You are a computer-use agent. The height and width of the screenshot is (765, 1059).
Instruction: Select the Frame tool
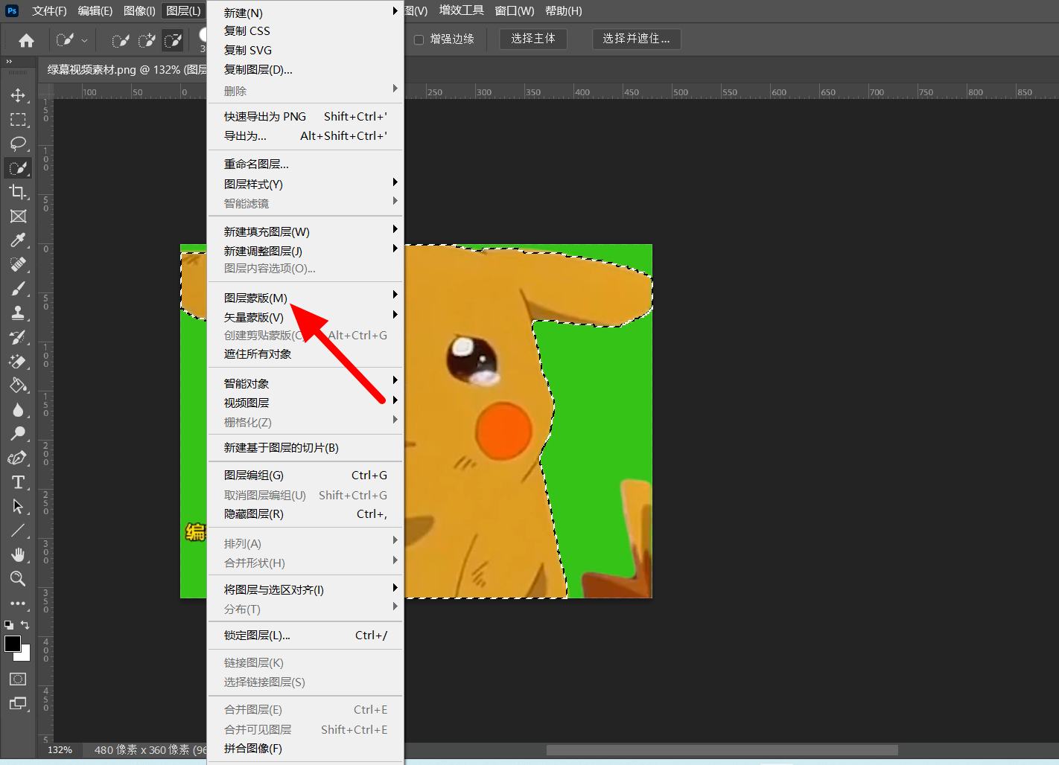18,217
